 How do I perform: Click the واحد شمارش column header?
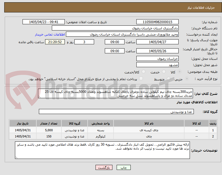pyautogui.click(x=101, y=123)
